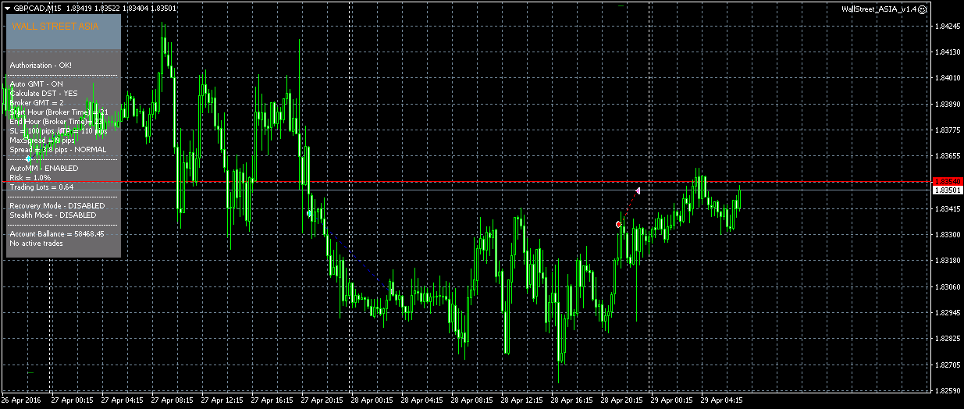Click the 1.83060 price scale label
Viewport: 964px width, 409px height.
[x=947, y=286]
